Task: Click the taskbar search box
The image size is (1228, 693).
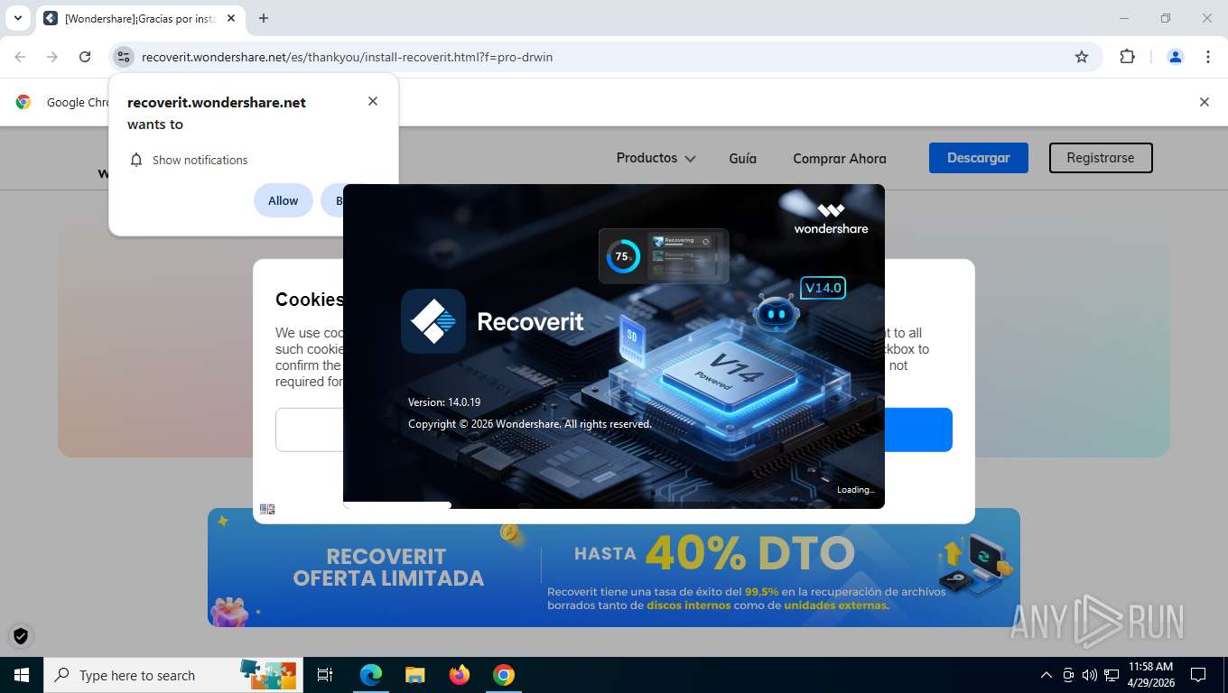Action: (173, 675)
